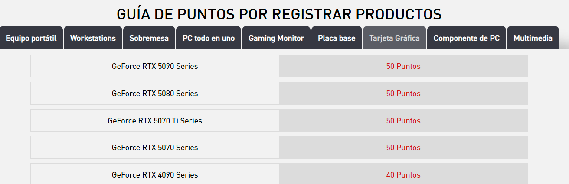
Task: Switch to the Workstations tab
Action: (93, 38)
